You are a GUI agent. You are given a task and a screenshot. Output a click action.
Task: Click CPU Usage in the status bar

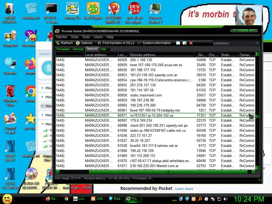pos(68,178)
